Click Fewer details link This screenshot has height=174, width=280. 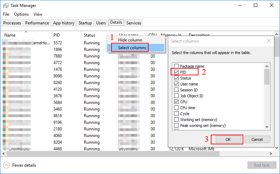pos(24,165)
